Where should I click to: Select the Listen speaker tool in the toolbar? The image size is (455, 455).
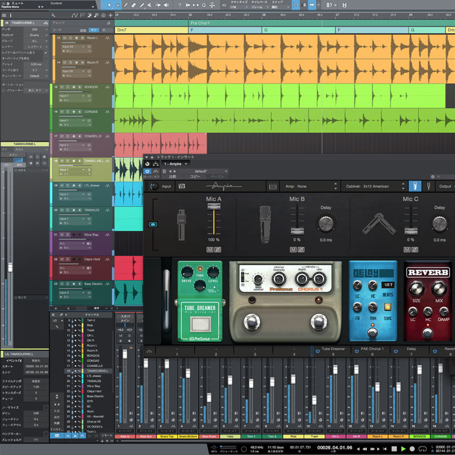(166, 5)
